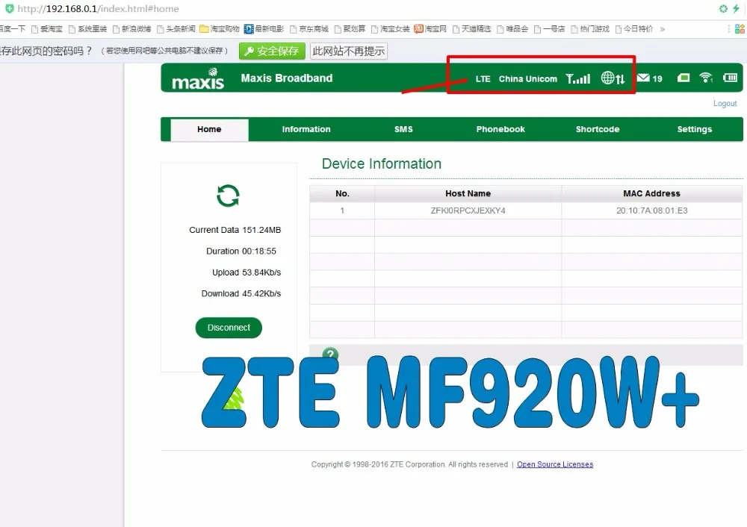This screenshot has width=747, height=527.
Task: Click the colorful apps grid icon in bookmarks bar
Action: click(x=740, y=29)
